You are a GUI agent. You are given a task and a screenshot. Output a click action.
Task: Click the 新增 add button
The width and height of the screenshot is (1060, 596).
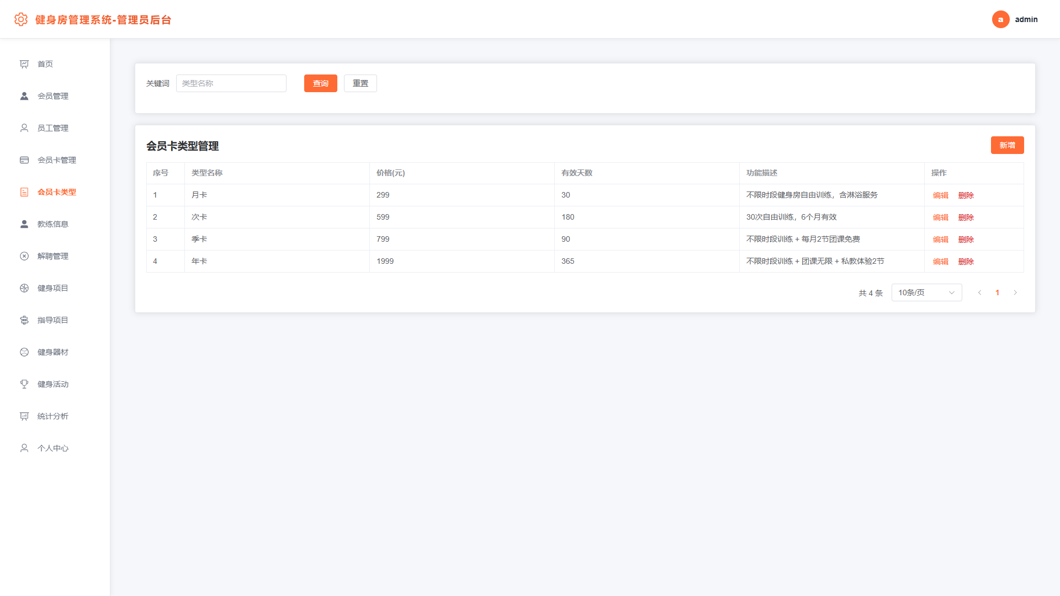click(x=1007, y=145)
